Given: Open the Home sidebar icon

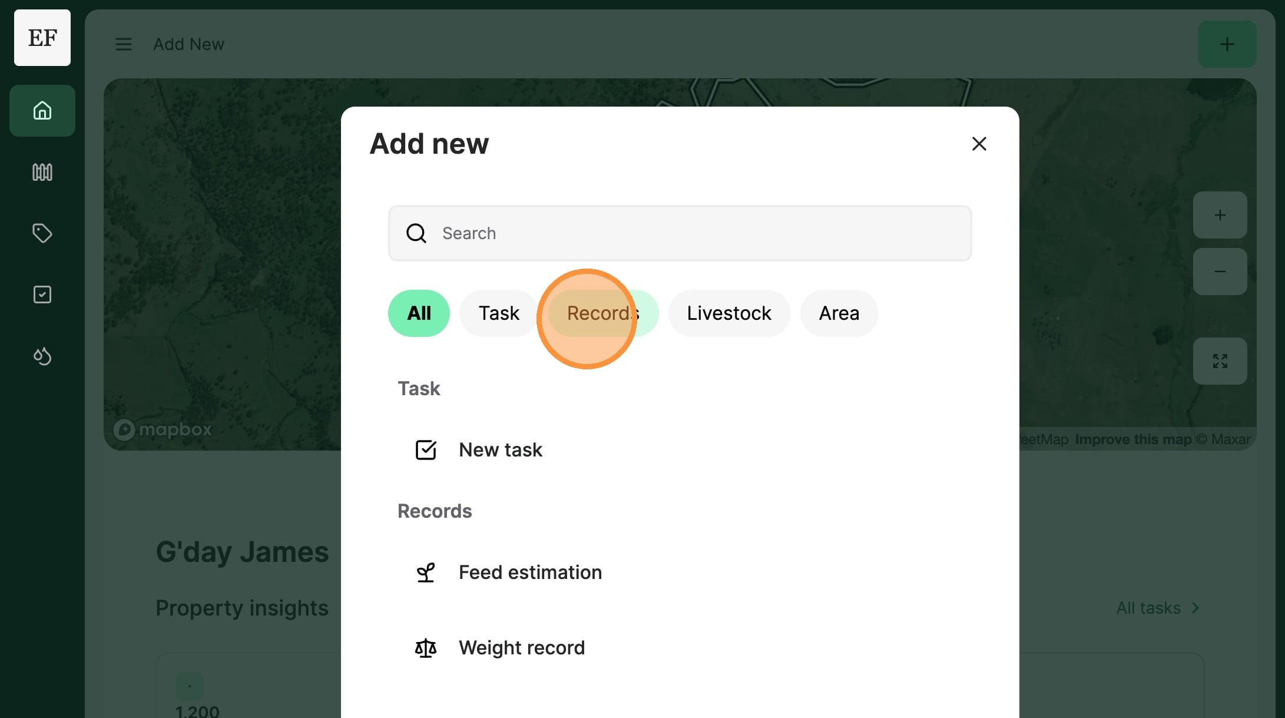Looking at the screenshot, I should (x=42, y=111).
